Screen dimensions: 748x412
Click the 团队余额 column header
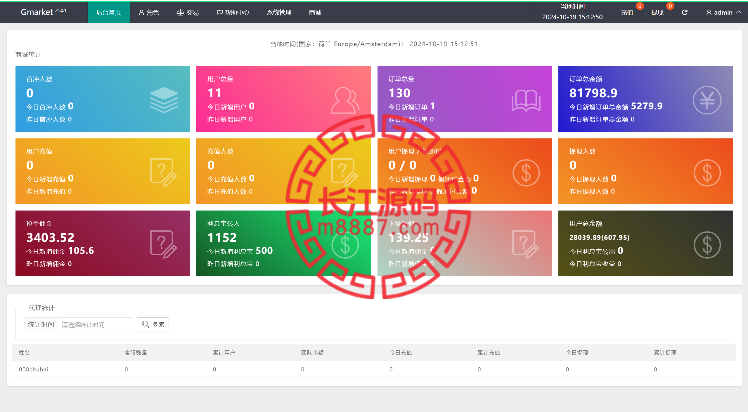pyautogui.click(x=312, y=352)
